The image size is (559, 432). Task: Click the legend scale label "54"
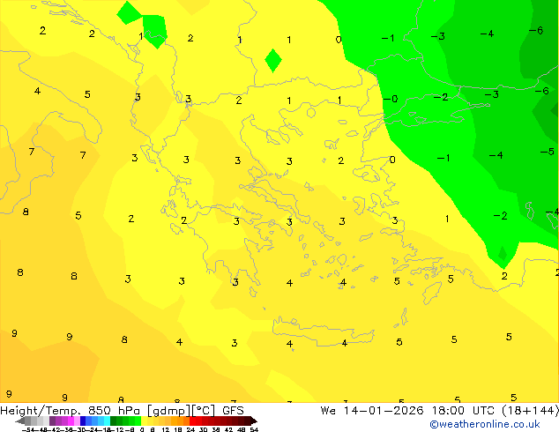(254, 429)
